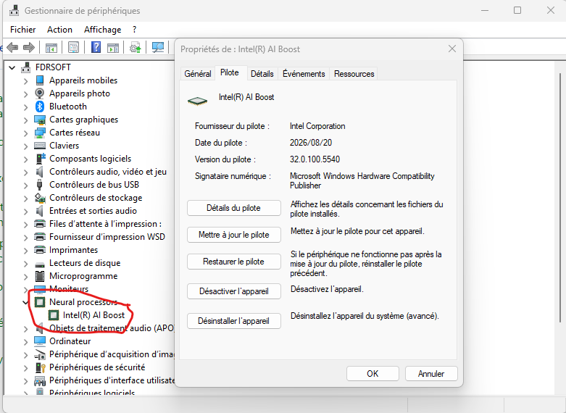
Task: Click the webcam icon for Appareils photo
Action: [40, 93]
